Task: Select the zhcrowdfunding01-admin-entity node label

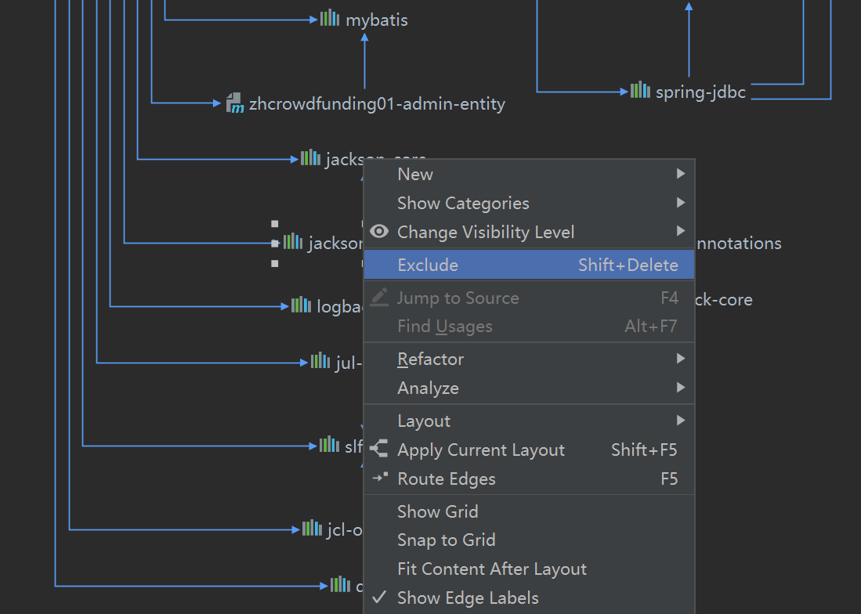Action: click(377, 103)
